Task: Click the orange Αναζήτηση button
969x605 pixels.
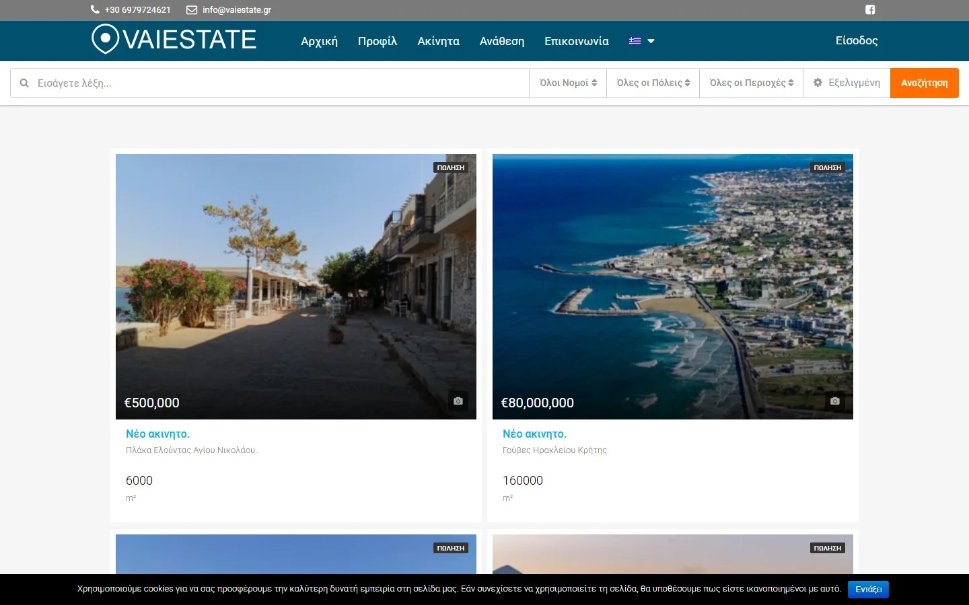Action: [925, 83]
